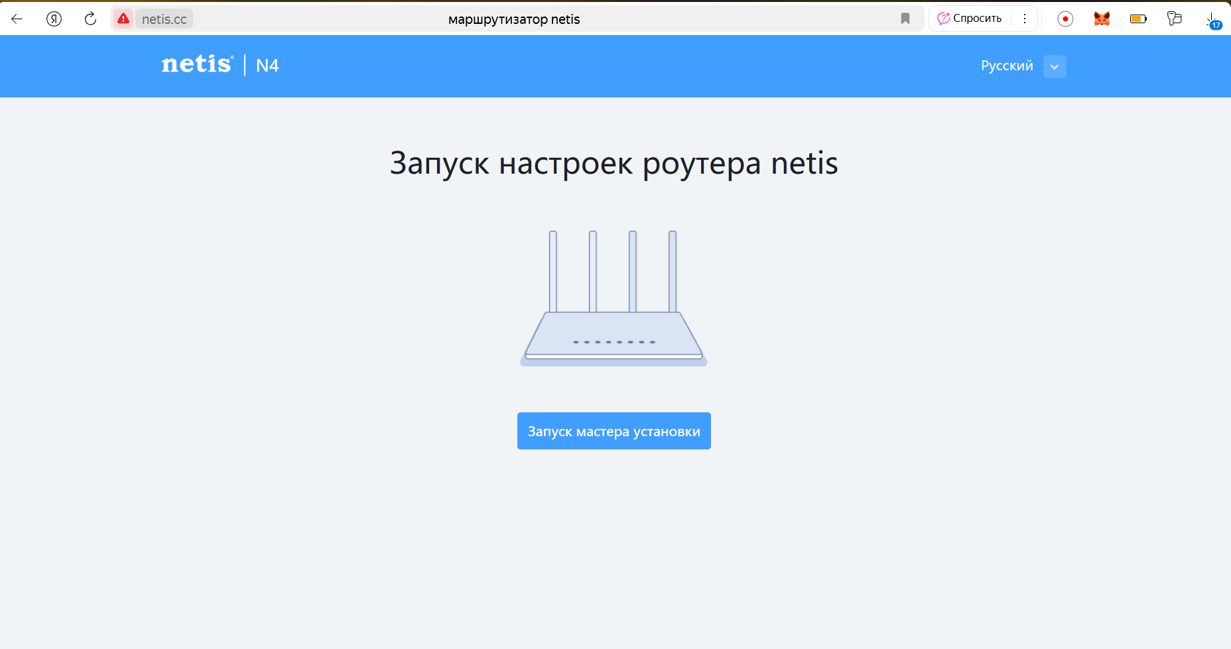This screenshot has height=649, width=1231.
Task: Click the Запуск настроек роутера netis heading
Action: [614, 164]
